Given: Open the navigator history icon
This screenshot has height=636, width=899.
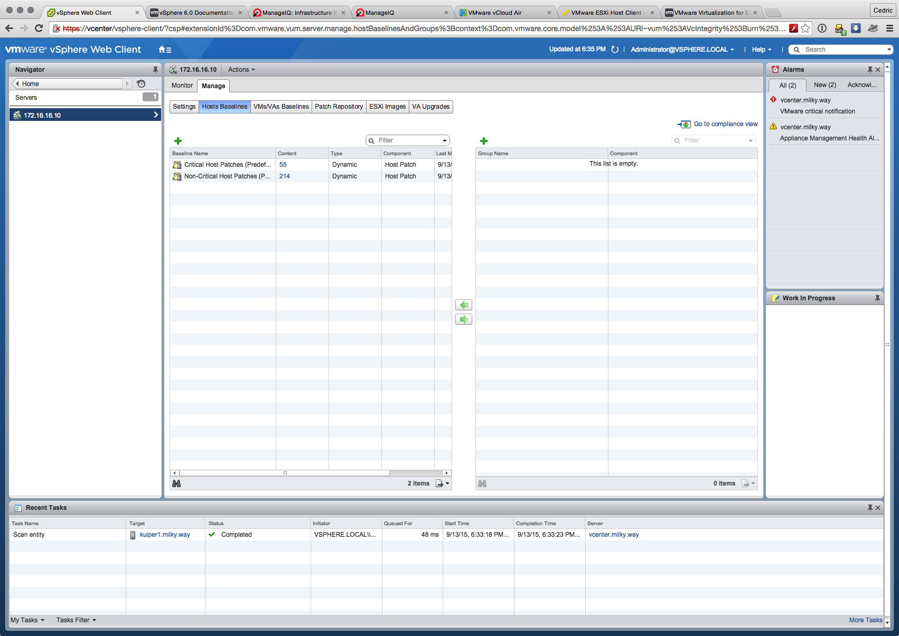Looking at the screenshot, I should 141,84.
